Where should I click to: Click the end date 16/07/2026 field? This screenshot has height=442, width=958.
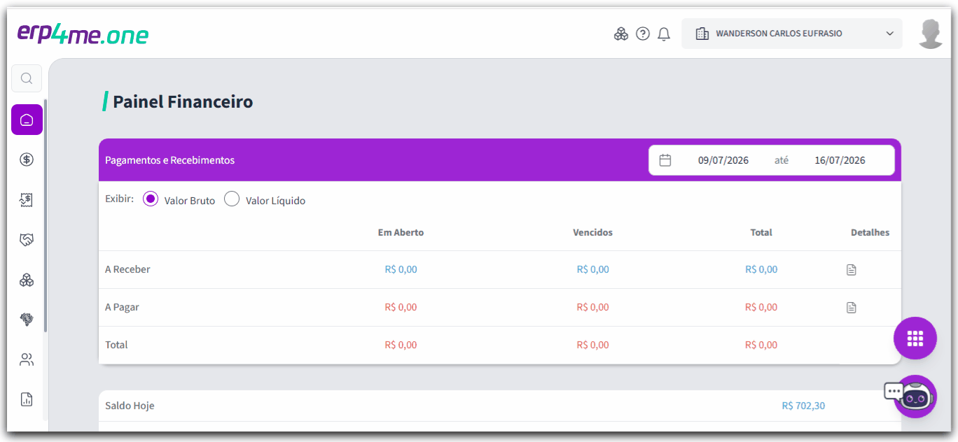[x=840, y=160]
